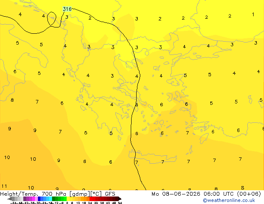
Task: Pick the bright yellow swatch in the legend
Action: click(x=68, y=199)
